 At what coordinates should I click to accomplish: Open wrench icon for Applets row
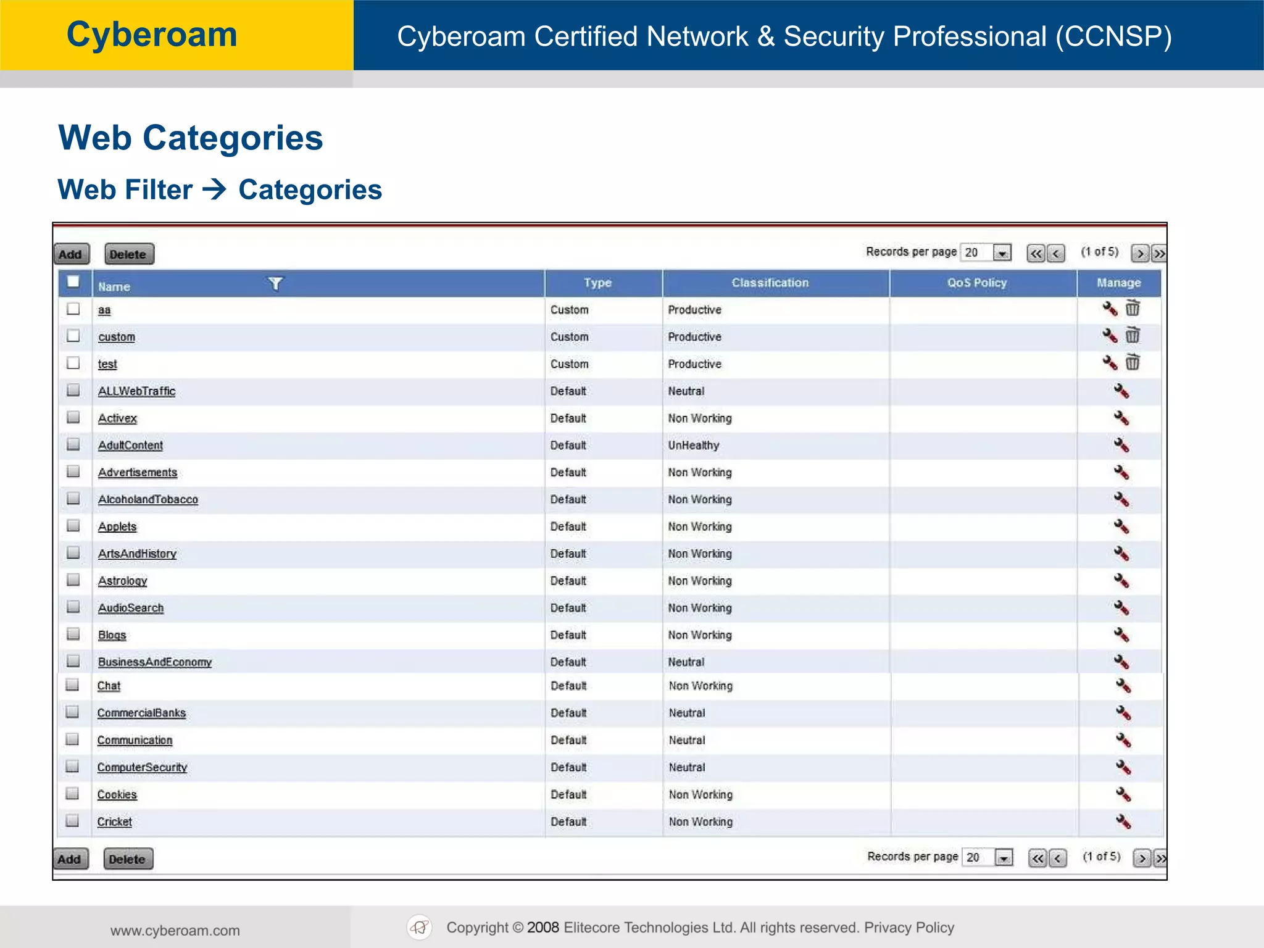tap(1121, 526)
